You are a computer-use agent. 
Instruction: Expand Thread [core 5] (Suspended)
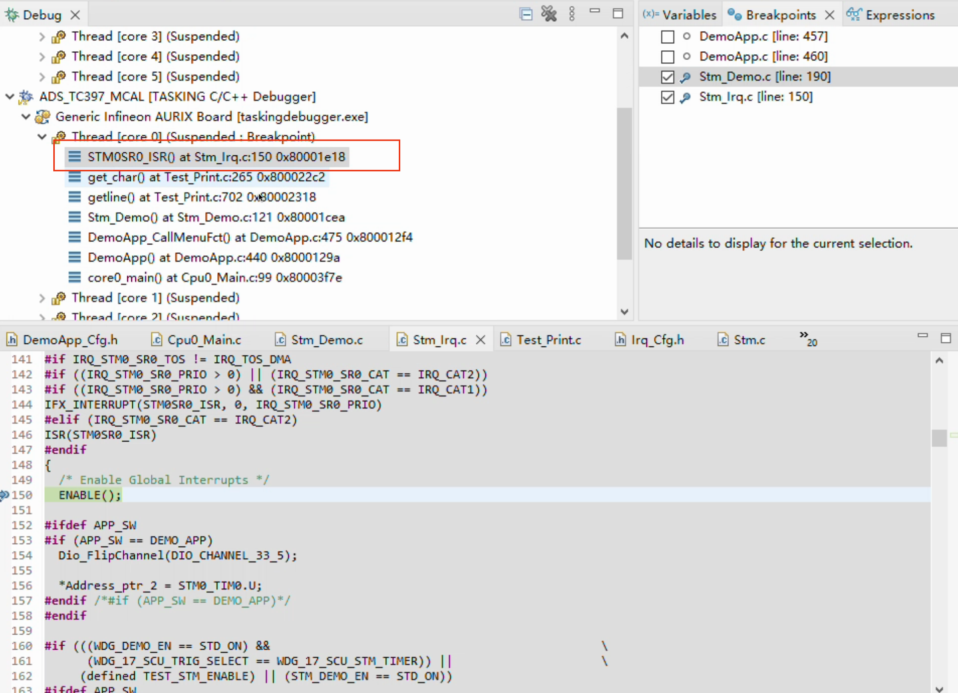coord(42,77)
